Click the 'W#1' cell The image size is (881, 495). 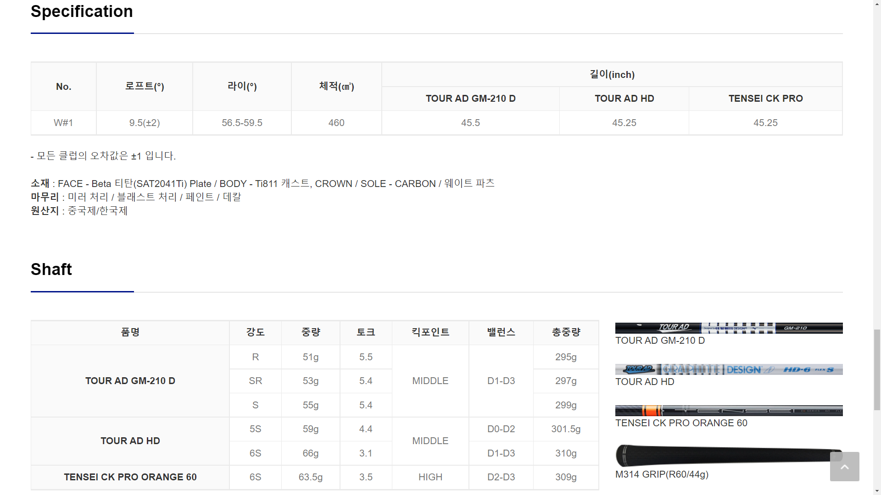point(64,123)
